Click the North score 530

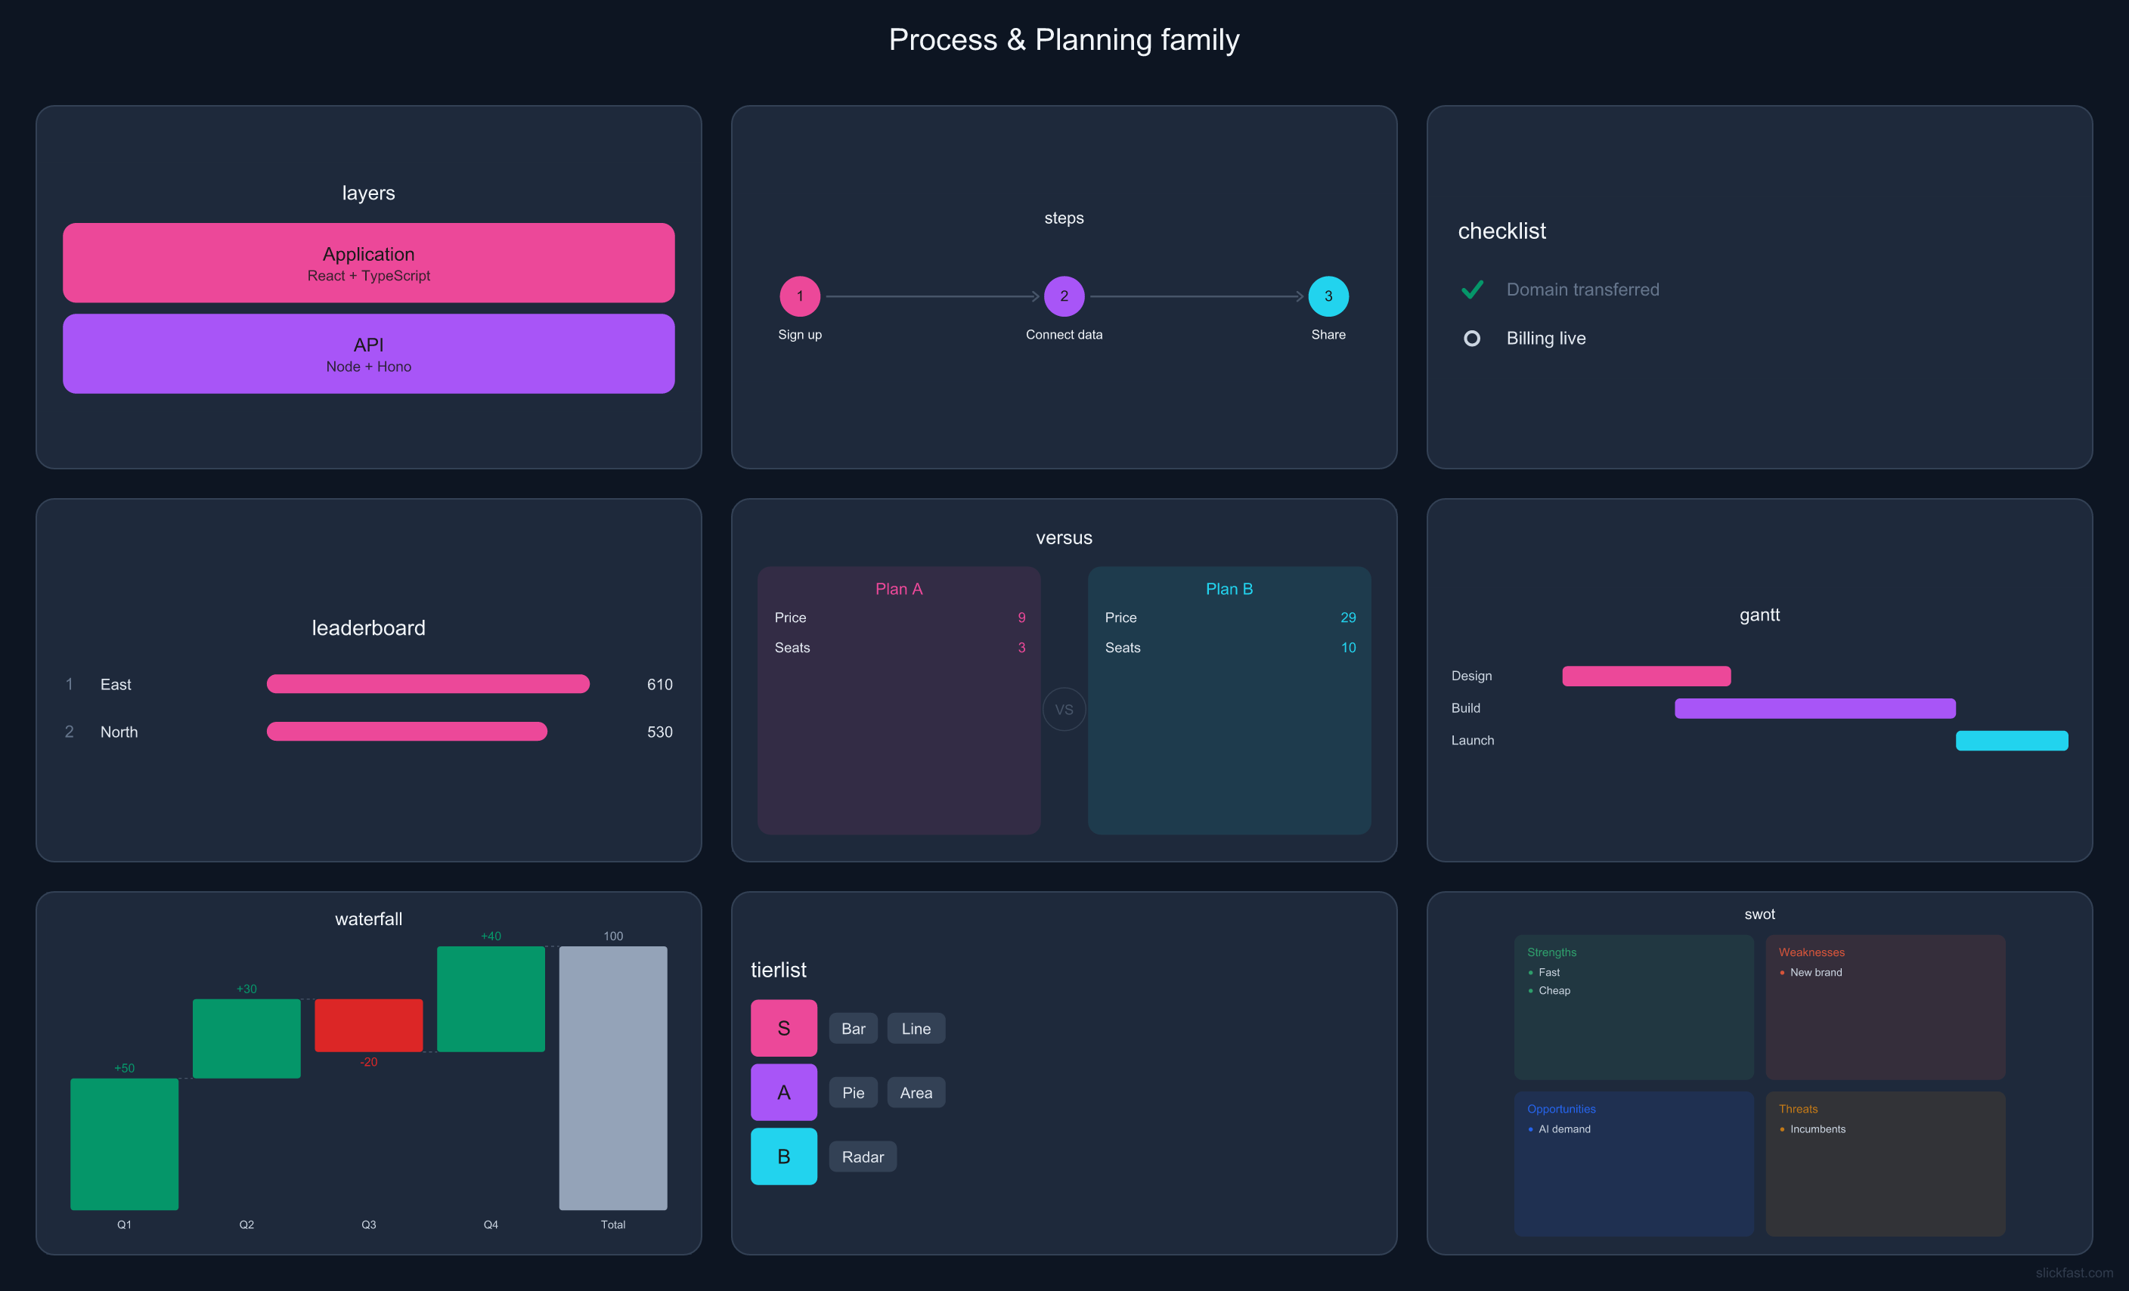(x=659, y=732)
